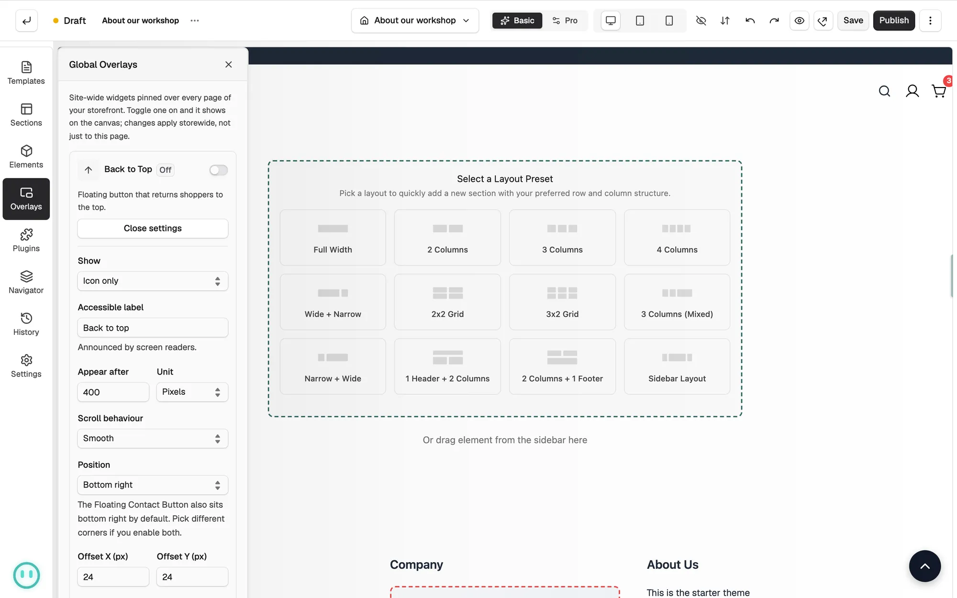This screenshot has height=598, width=957.
Task: Open the Sections sidebar panel
Action: tap(26, 115)
